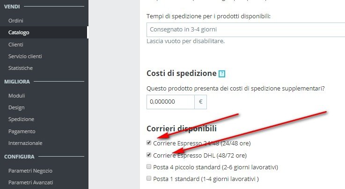
Task: Open Moduli under Migliora
Action: pos(16,96)
